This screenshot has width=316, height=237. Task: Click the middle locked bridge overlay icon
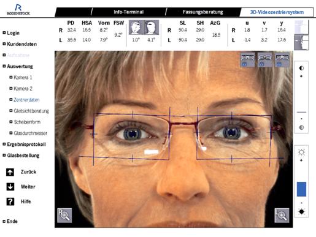[264, 59]
